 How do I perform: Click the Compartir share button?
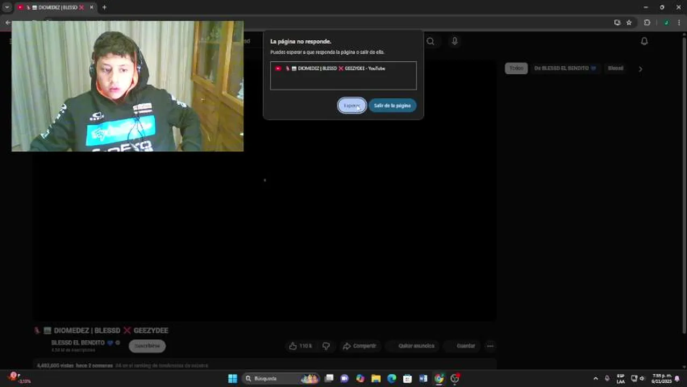coord(359,346)
